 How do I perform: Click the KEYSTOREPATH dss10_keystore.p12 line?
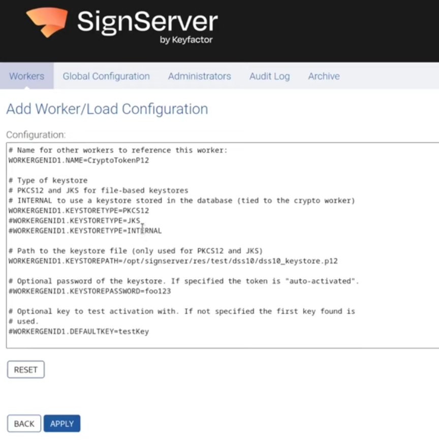coord(172,260)
